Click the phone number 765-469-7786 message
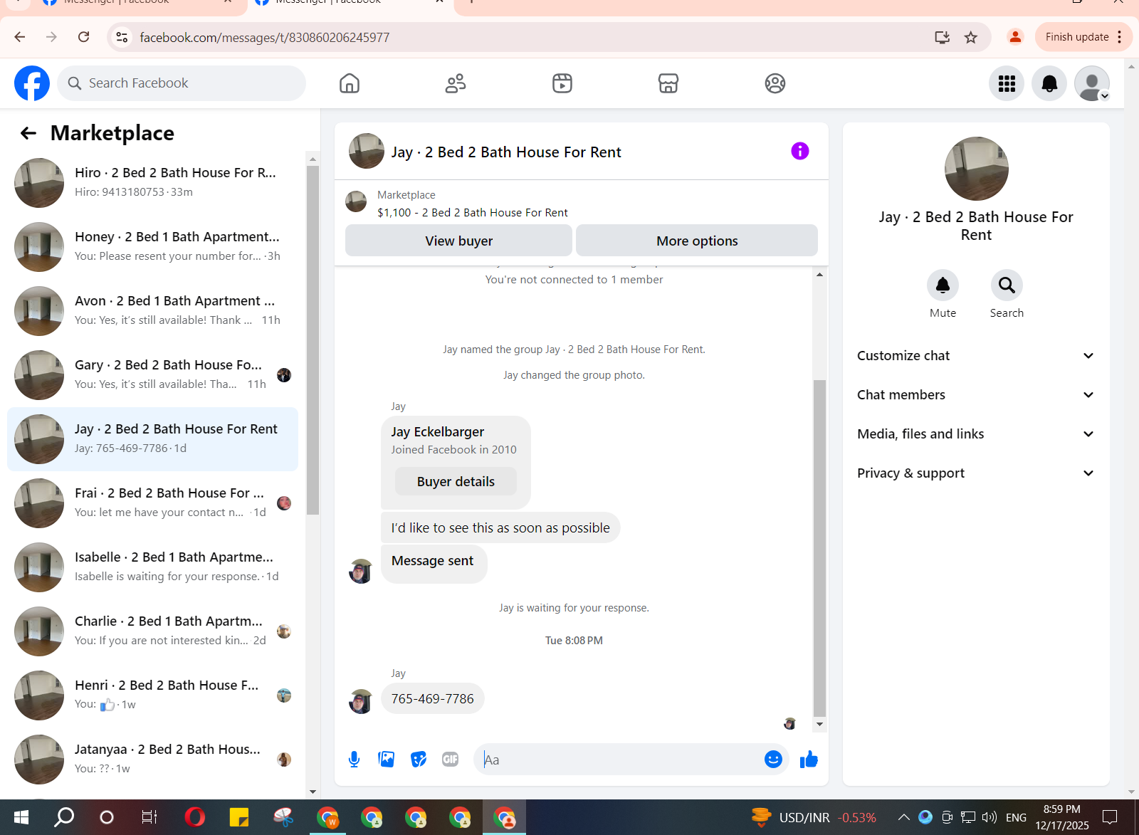The width and height of the screenshot is (1139, 835). [x=432, y=699]
